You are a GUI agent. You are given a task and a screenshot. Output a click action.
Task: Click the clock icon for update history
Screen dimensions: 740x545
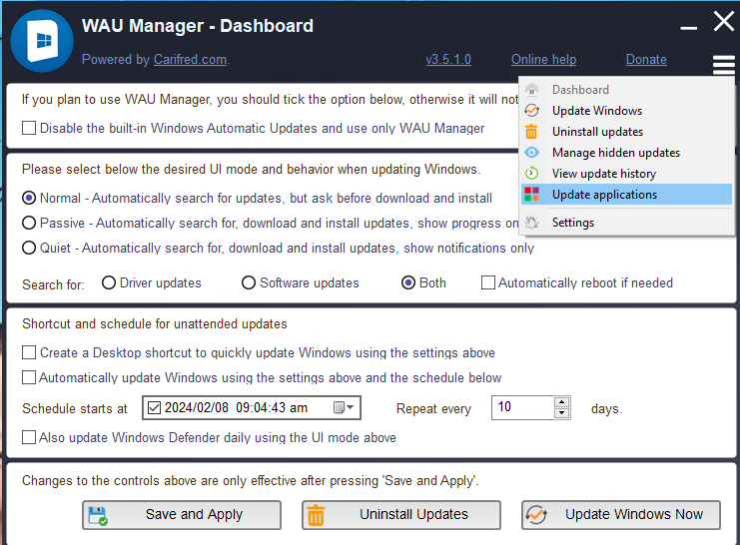click(x=532, y=174)
